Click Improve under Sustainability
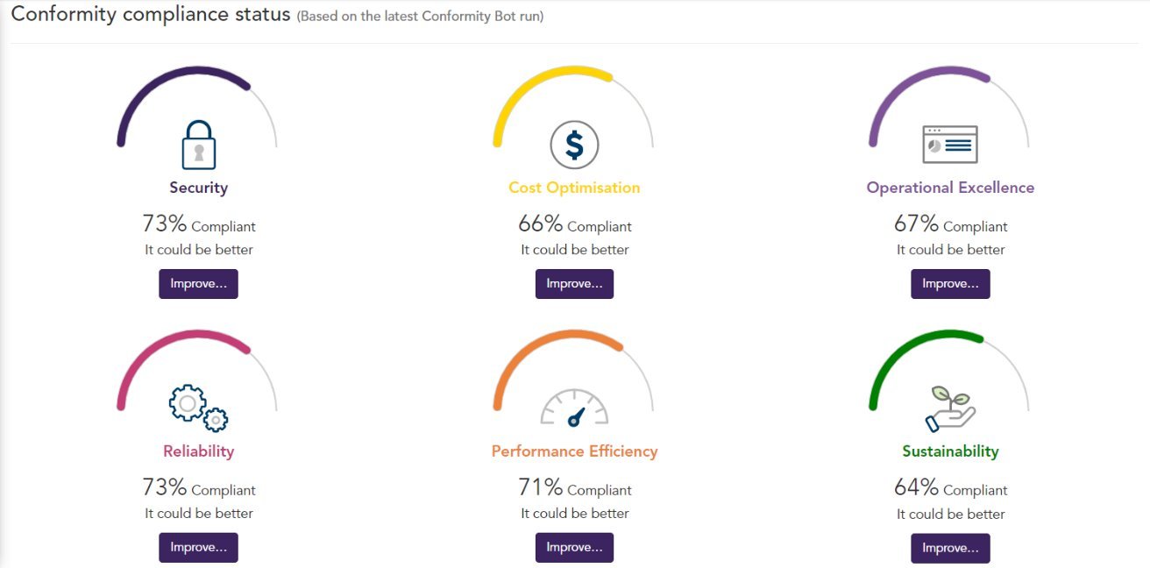The width and height of the screenshot is (1150, 568). [x=950, y=547]
